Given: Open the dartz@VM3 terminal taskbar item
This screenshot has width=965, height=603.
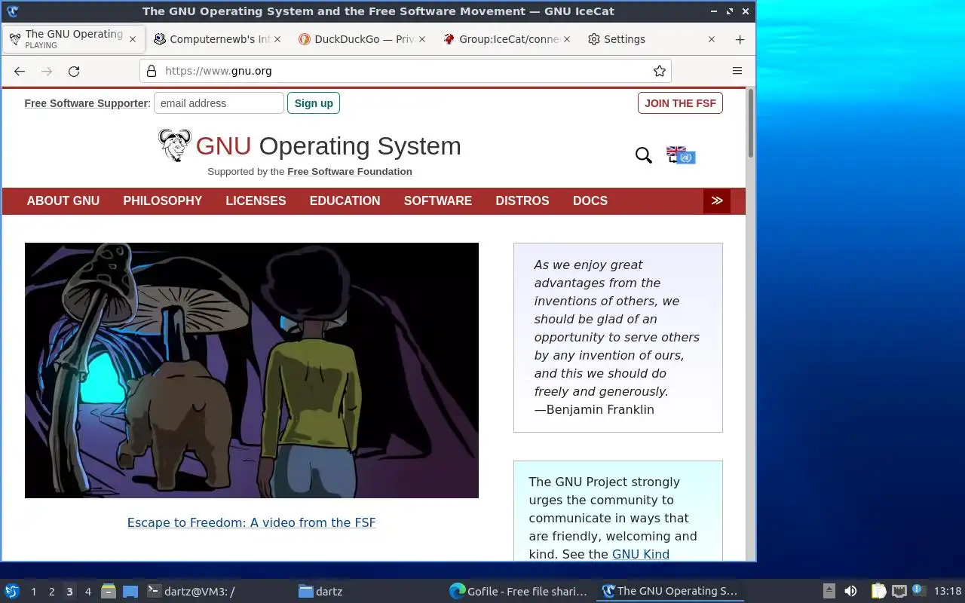Looking at the screenshot, I should click(219, 591).
